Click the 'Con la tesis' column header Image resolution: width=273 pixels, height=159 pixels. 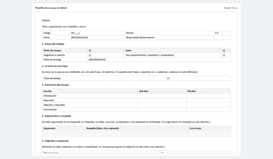coord(210,128)
